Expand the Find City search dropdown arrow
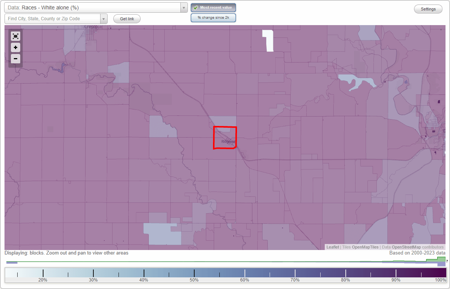 coord(103,18)
